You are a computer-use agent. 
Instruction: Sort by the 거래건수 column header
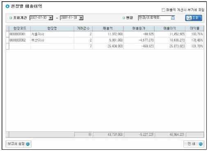pyautogui.click(x=83, y=28)
